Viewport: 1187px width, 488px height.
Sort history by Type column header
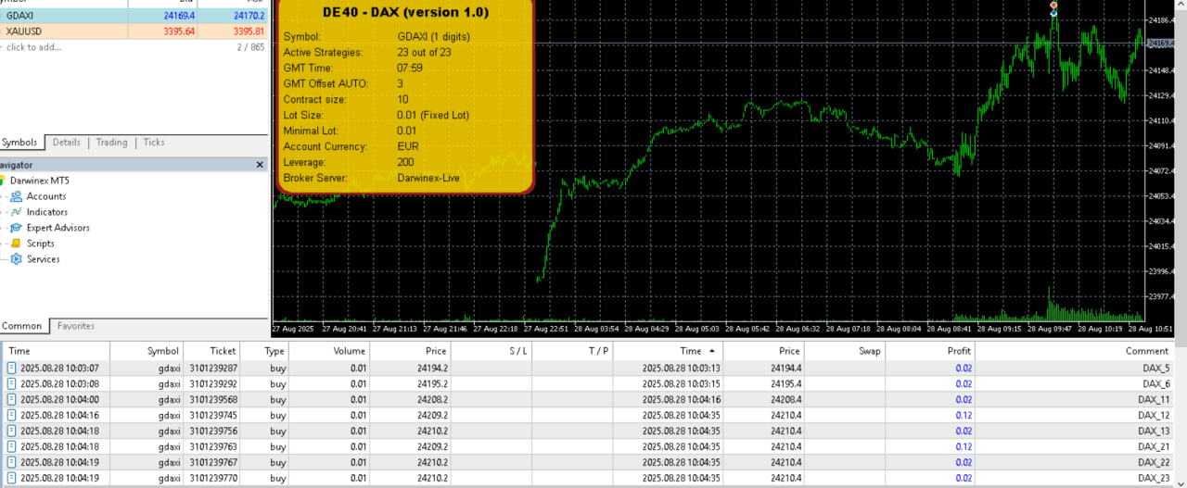coord(264,351)
